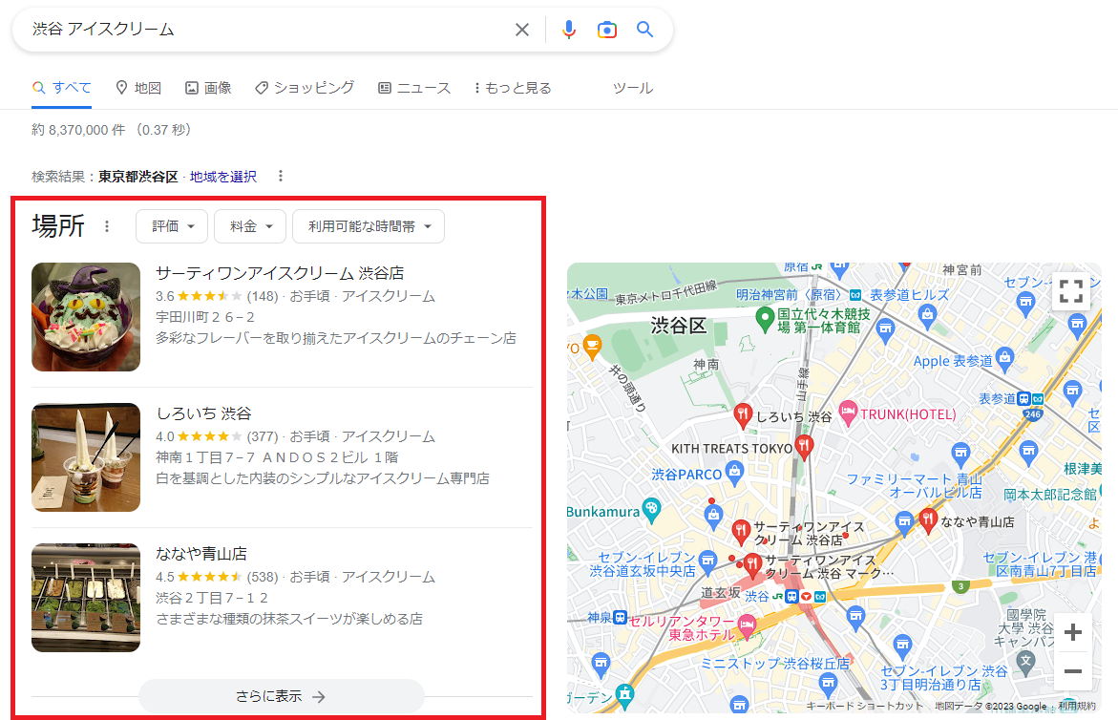
Task: Click the ファミリーマート 青山オーバルビル店 marker
Action: (x=960, y=454)
